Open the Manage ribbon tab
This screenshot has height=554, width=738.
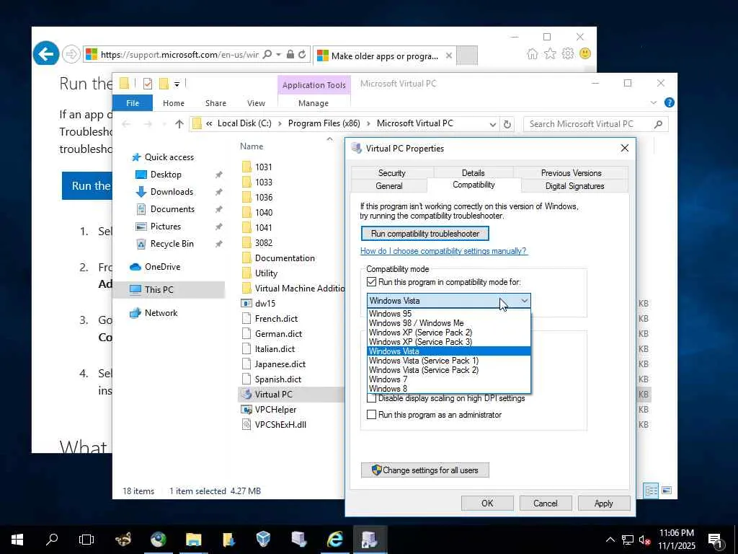coord(314,103)
